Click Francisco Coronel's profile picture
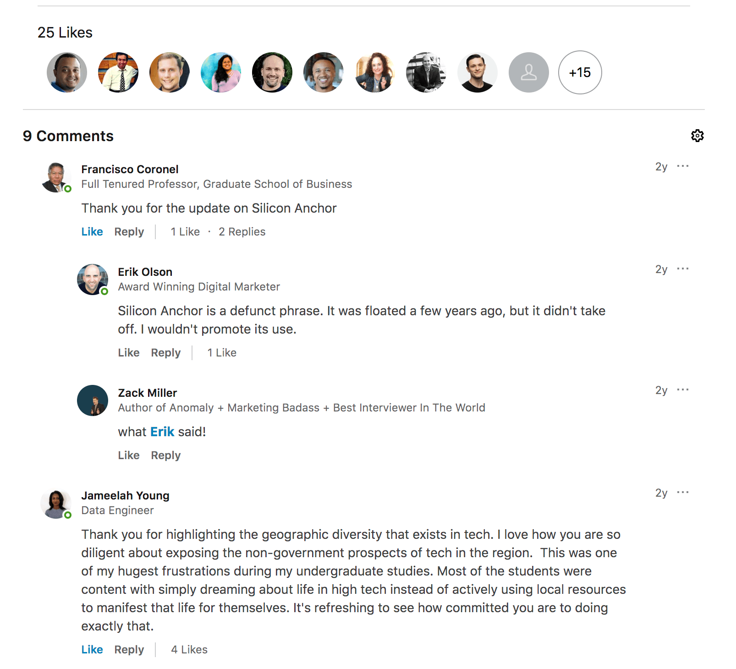 pyautogui.click(x=56, y=177)
